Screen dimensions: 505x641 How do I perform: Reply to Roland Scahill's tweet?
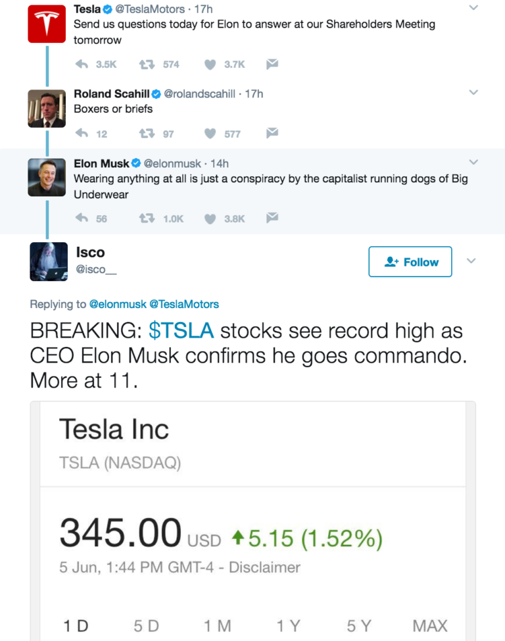click(x=82, y=134)
